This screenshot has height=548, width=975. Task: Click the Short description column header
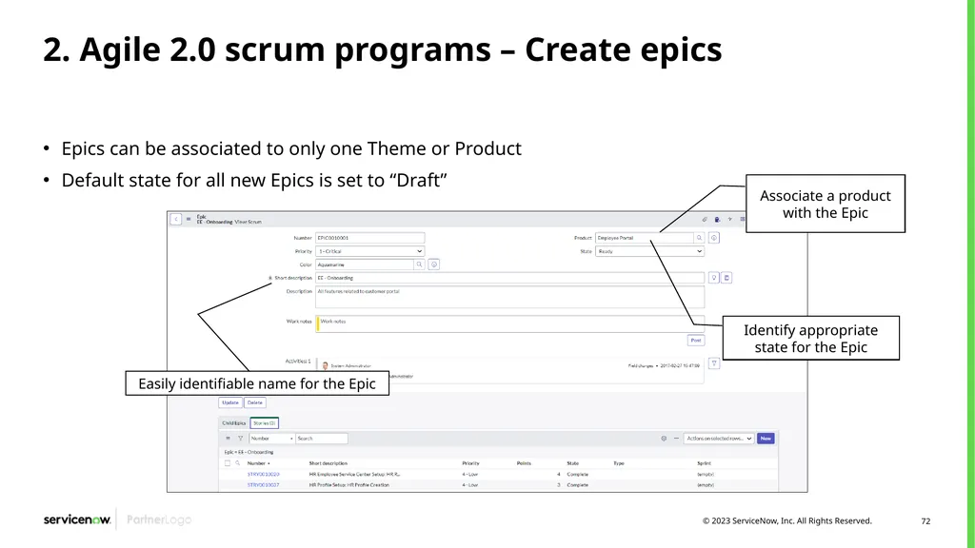pyautogui.click(x=328, y=463)
